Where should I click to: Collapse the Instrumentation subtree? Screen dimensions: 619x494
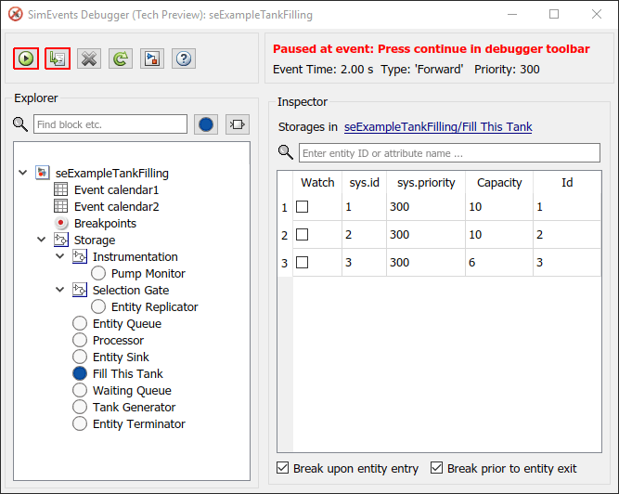click(x=60, y=256)
